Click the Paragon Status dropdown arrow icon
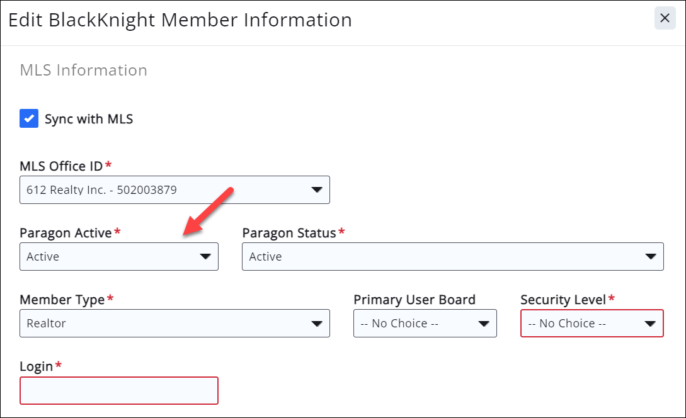 click(x=650, y=257)
